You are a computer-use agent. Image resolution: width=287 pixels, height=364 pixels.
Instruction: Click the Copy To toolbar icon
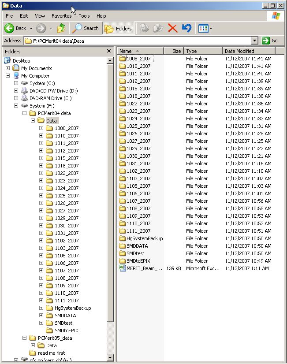(x=158, y=28)
